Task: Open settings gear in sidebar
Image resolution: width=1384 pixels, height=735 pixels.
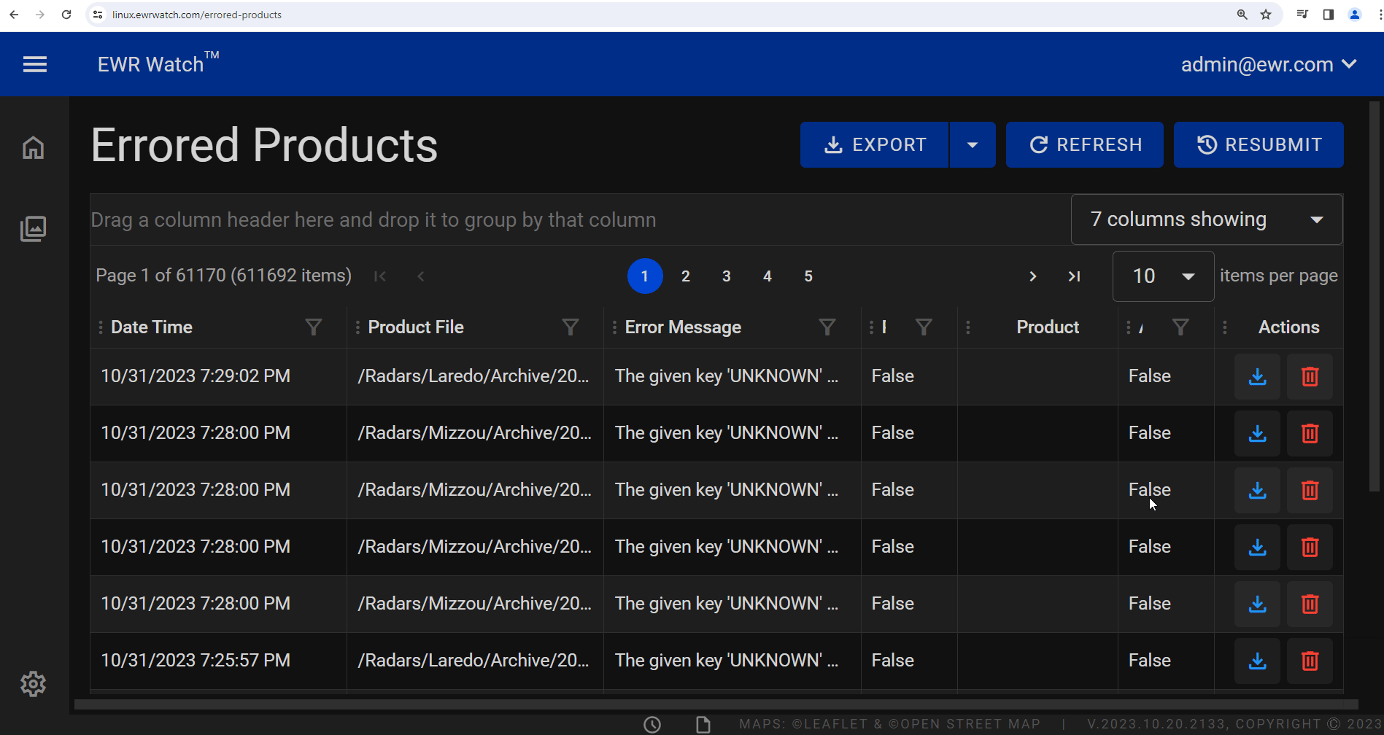Action: 33,684
